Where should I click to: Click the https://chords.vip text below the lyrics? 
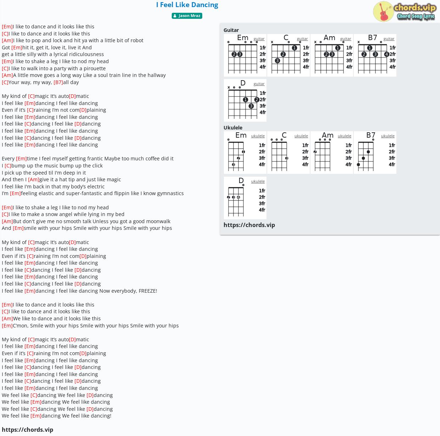click(27, 430)
